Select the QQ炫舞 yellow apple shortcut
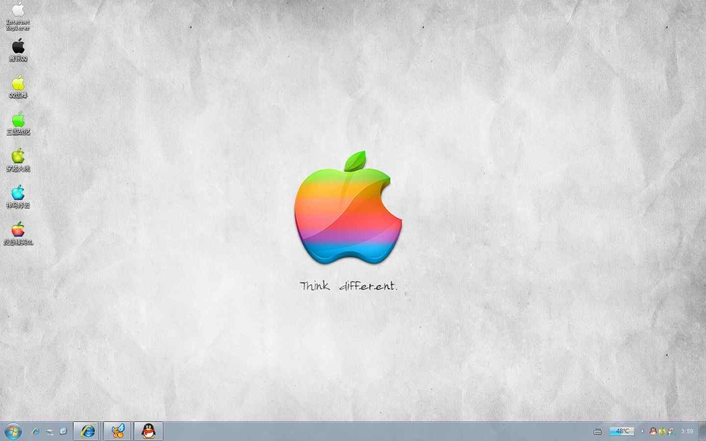Viewport: 706px width, 441px height. coord(18,87)
